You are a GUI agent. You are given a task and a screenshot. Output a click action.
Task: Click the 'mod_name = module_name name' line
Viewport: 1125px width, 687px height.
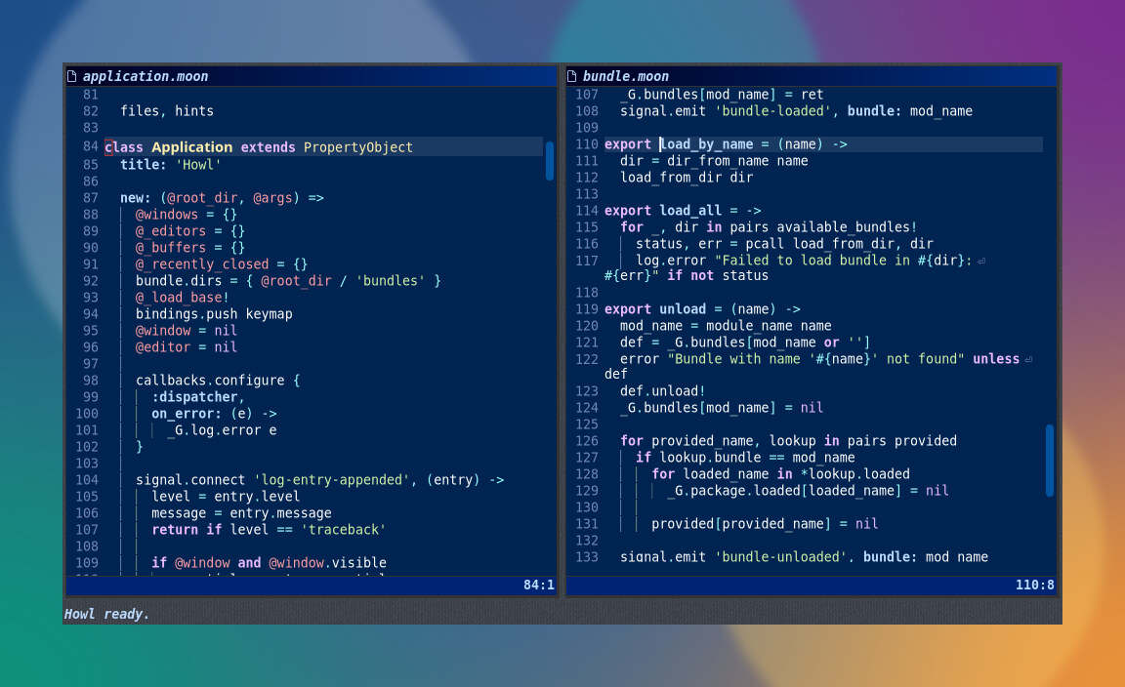[x=727, y=326]
